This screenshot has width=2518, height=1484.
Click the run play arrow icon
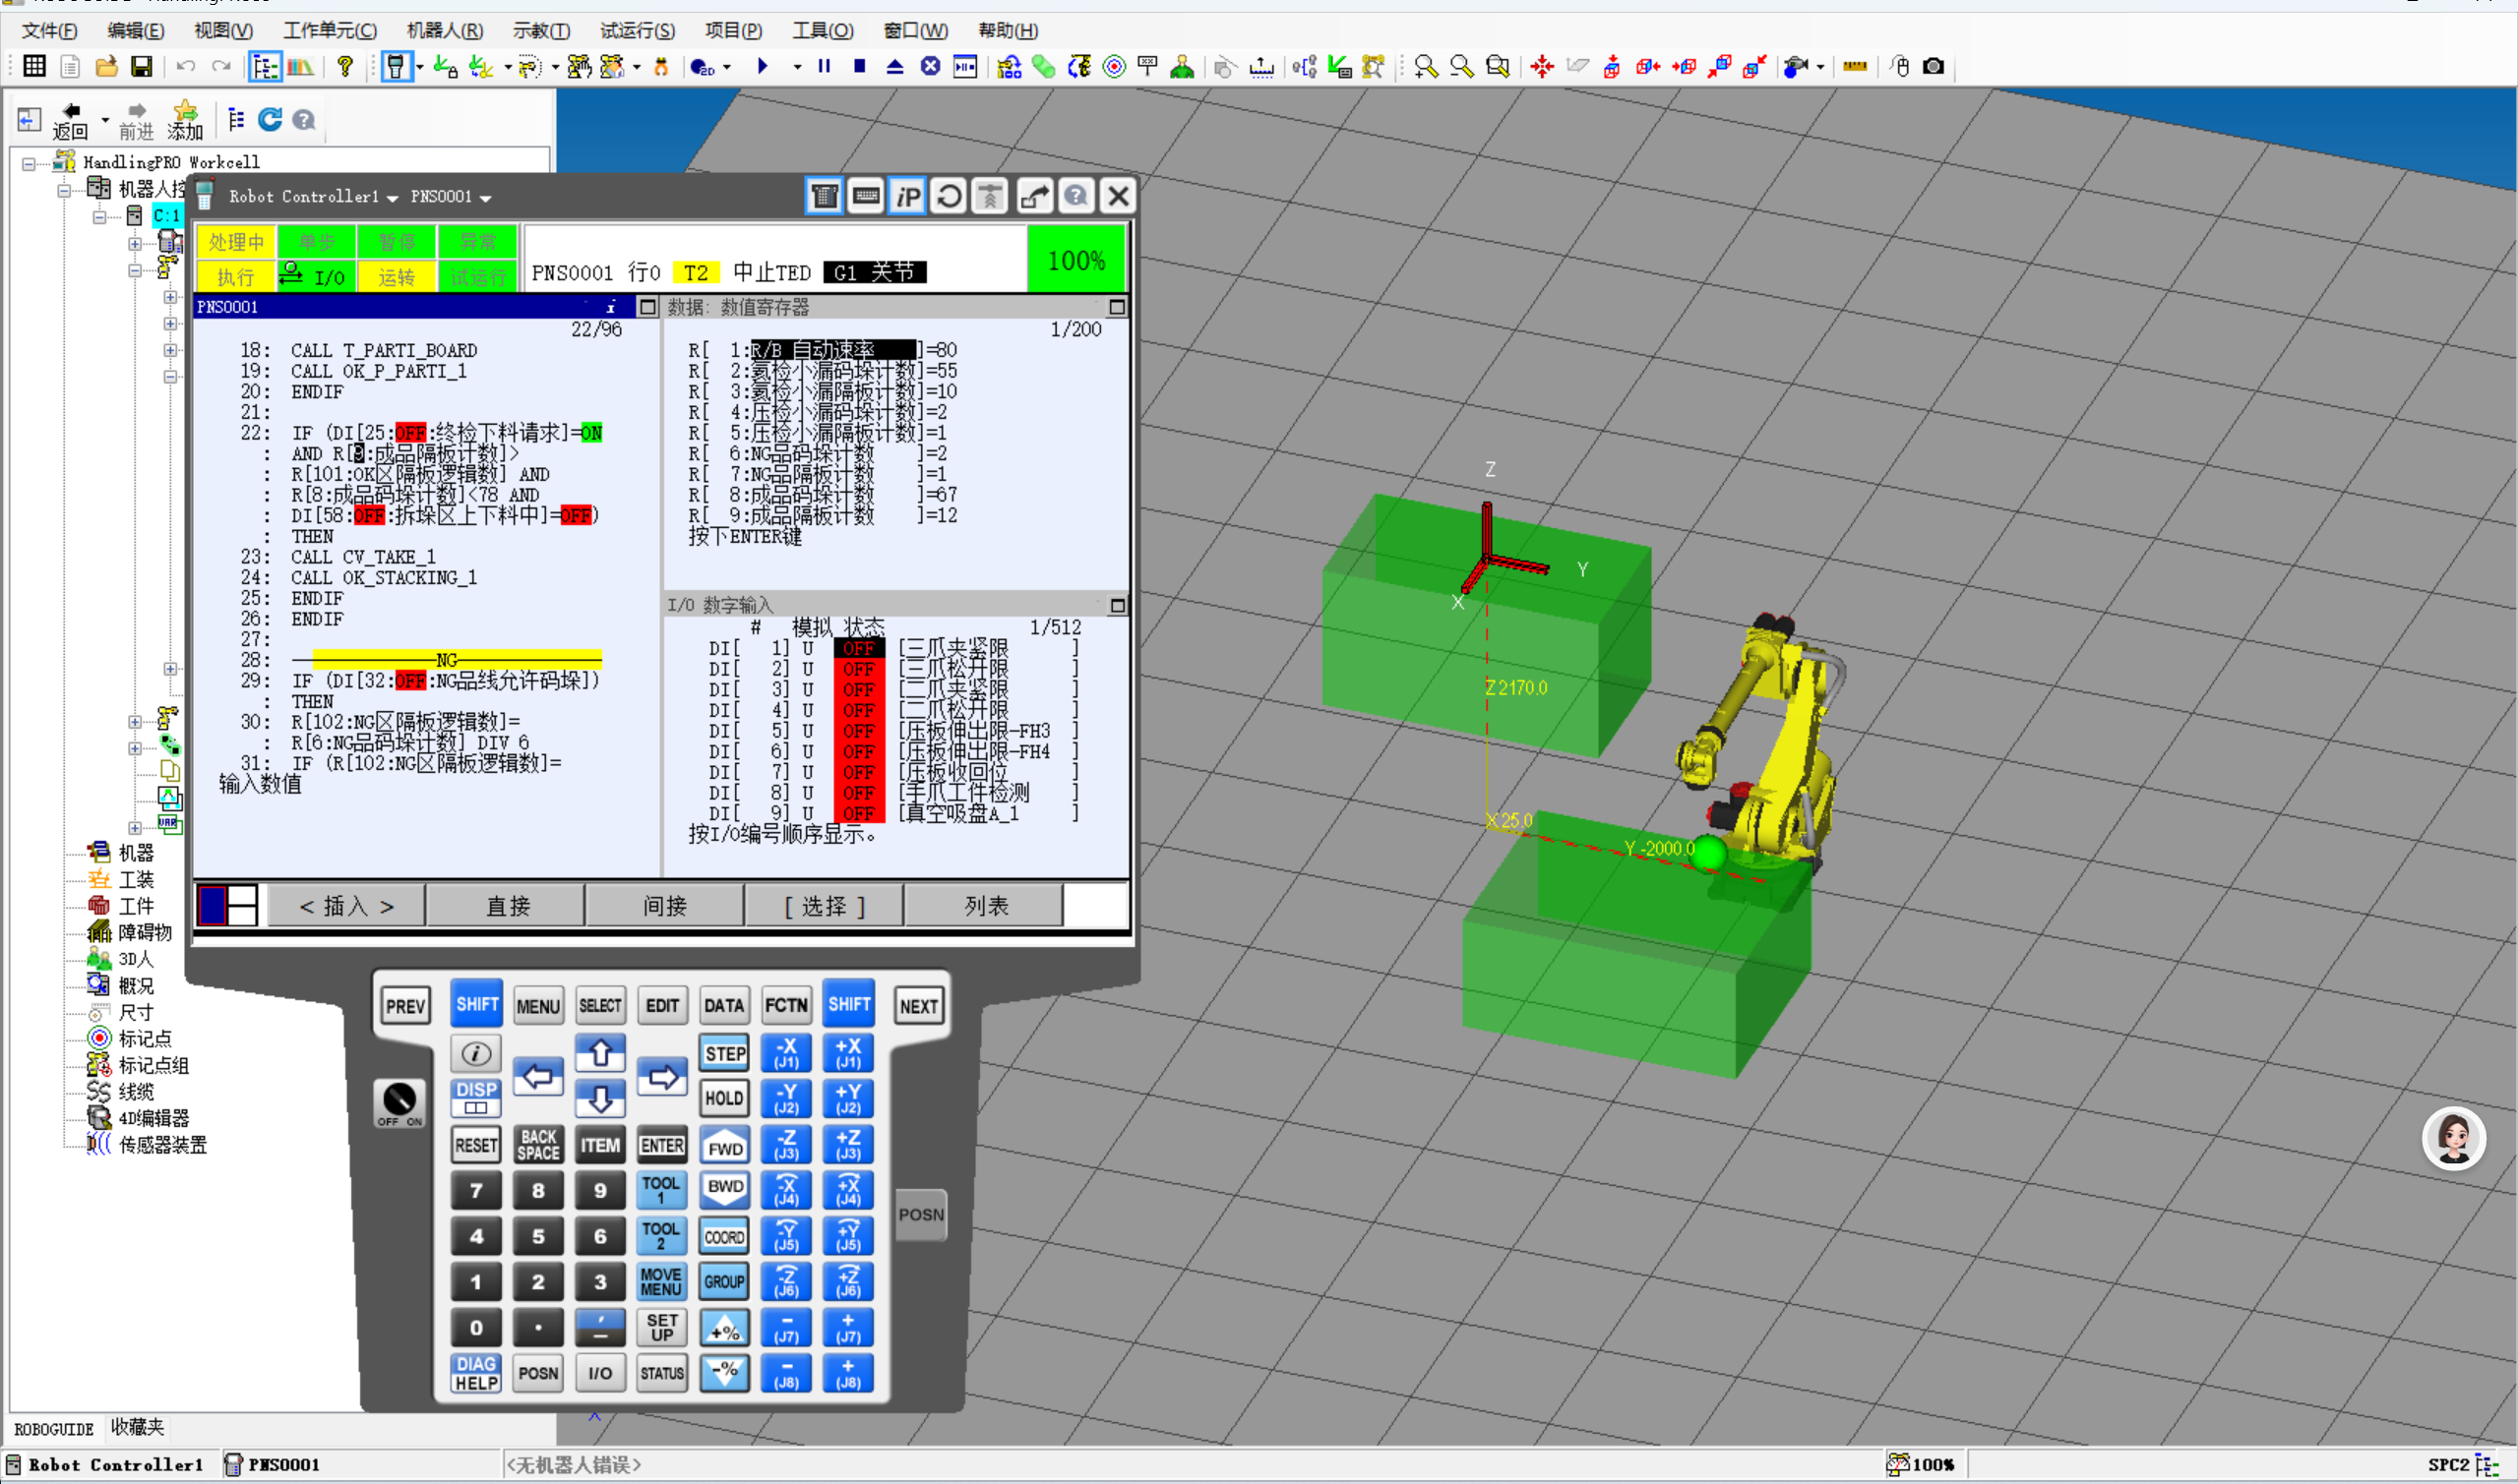pyautogui.click(x=763, y=66)
